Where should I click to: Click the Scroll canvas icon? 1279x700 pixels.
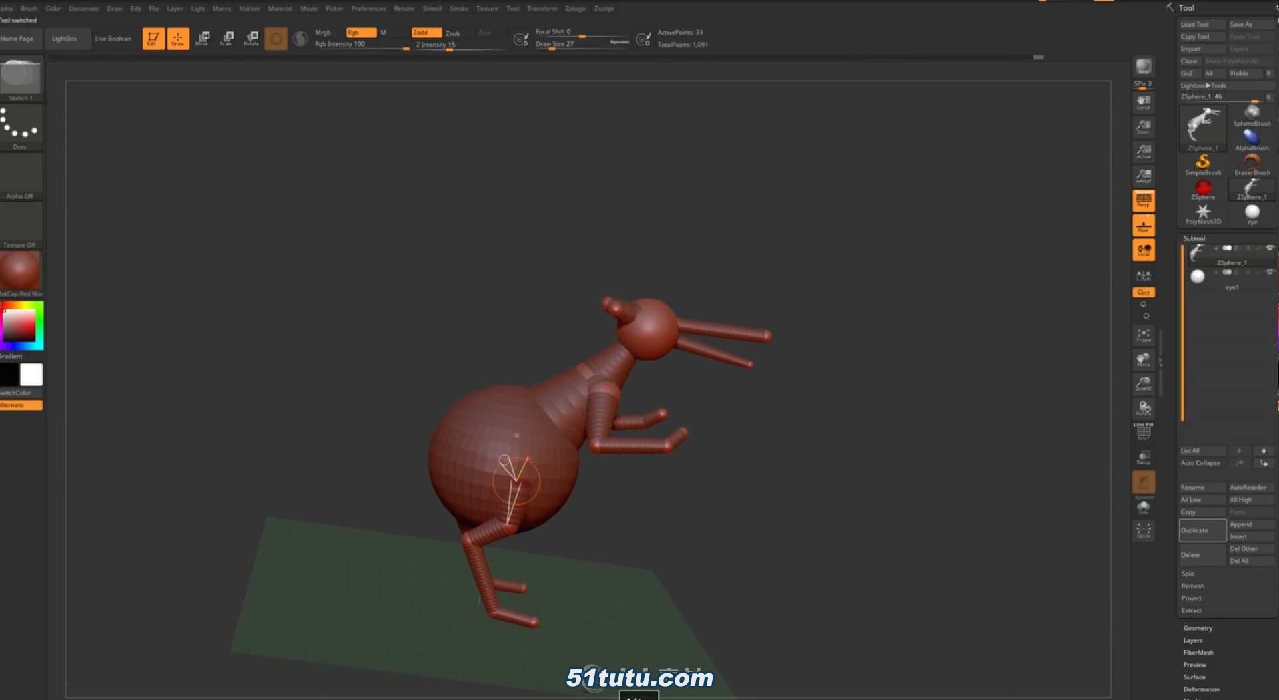1144,102
